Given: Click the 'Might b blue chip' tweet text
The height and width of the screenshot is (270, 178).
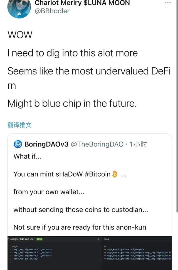Looking at the screenshot, I should [x=72, y=103].
